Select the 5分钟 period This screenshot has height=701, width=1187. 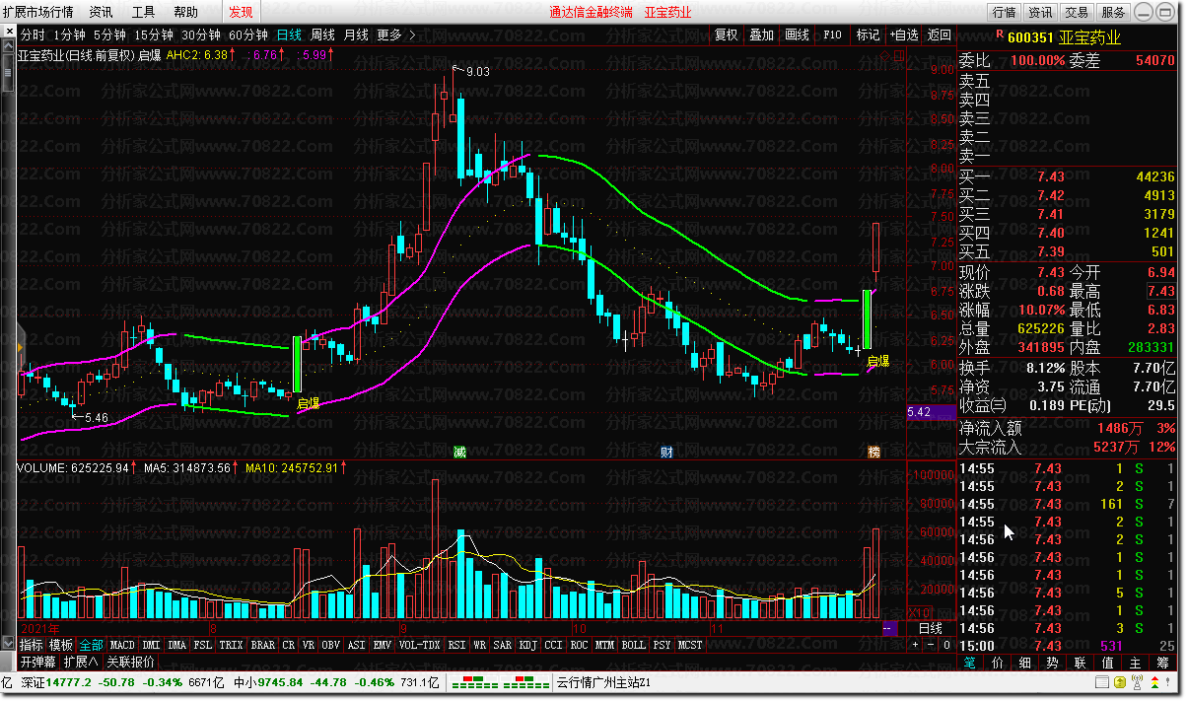click(110, 35)
